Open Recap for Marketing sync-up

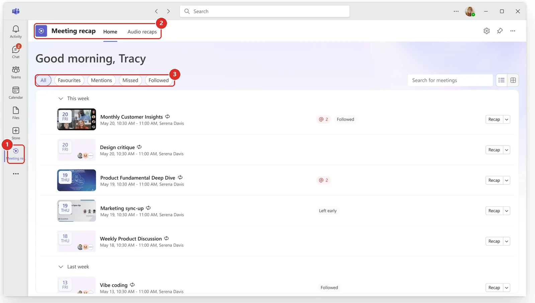pos(494,211)
